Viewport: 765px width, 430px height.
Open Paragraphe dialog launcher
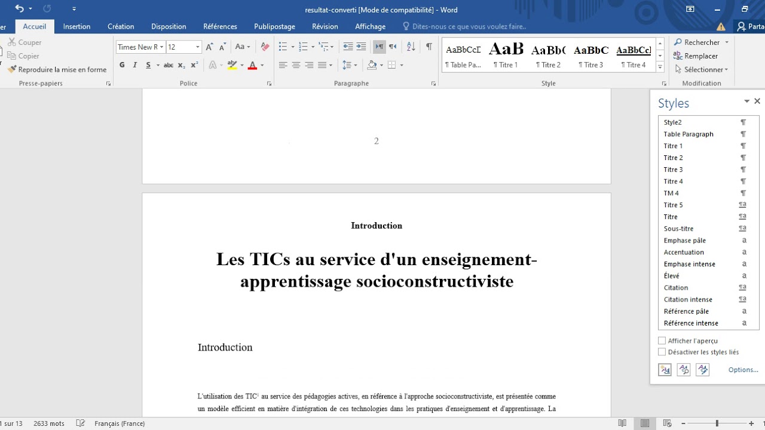(433, 84)
